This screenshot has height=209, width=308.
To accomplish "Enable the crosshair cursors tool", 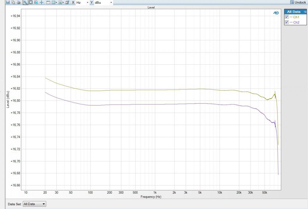I will coord(42,2).
